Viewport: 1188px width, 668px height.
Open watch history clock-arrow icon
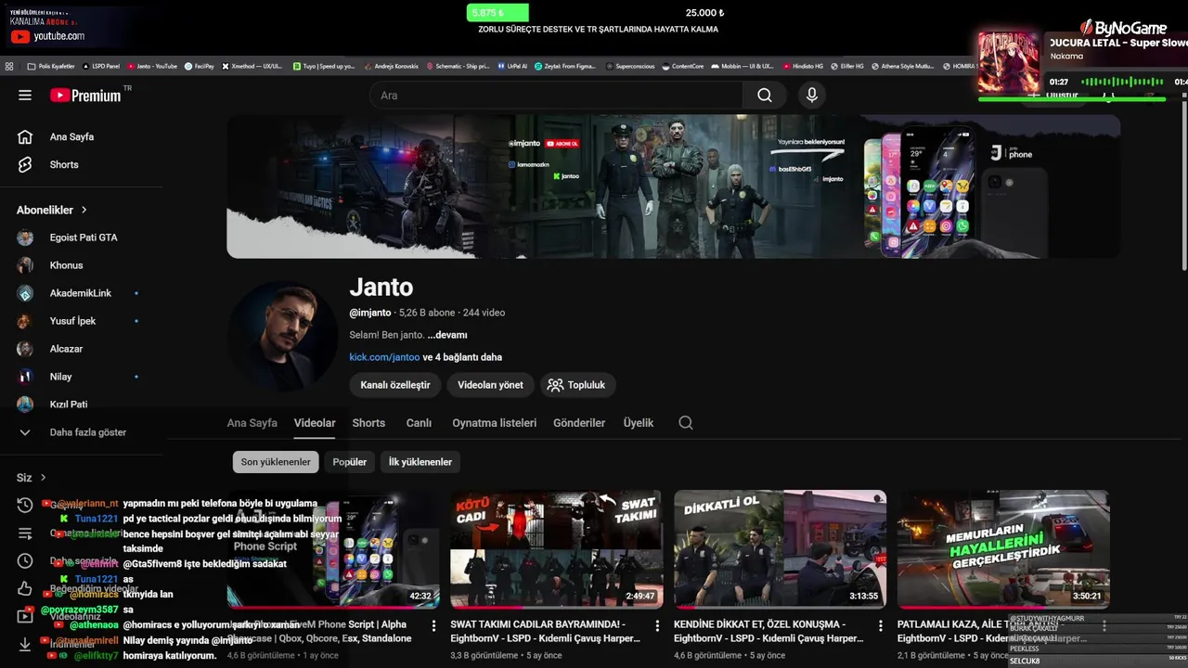coord(25,505)
